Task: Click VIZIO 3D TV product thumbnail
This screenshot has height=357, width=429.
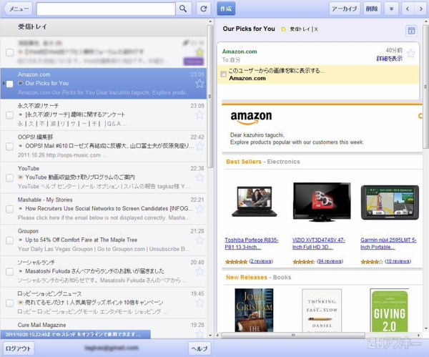Action: pyautogui.click(x=322, y=202)
